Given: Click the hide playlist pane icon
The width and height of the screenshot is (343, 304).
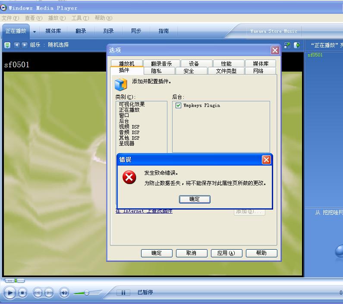Looking at the screenshot, I should pos(297,45).
